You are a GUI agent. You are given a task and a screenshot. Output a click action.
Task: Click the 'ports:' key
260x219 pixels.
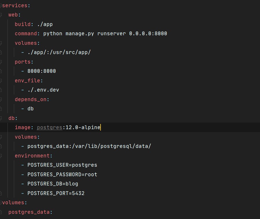coord(24,62)
